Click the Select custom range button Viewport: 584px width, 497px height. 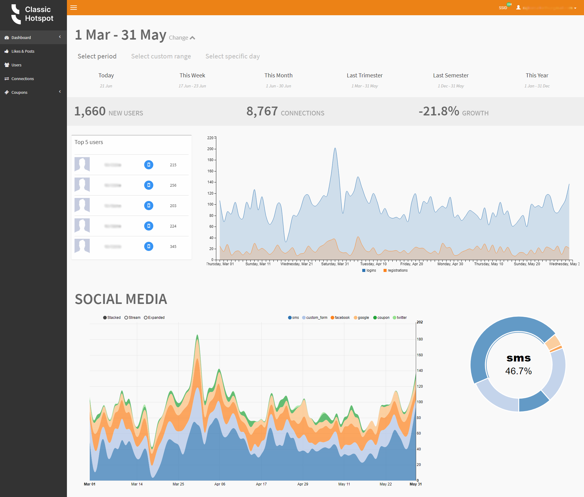pyautogui.click(x=161, y=56)
